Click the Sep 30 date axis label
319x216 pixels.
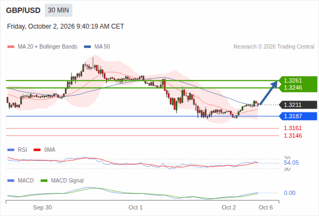click(x=42, y=207)
